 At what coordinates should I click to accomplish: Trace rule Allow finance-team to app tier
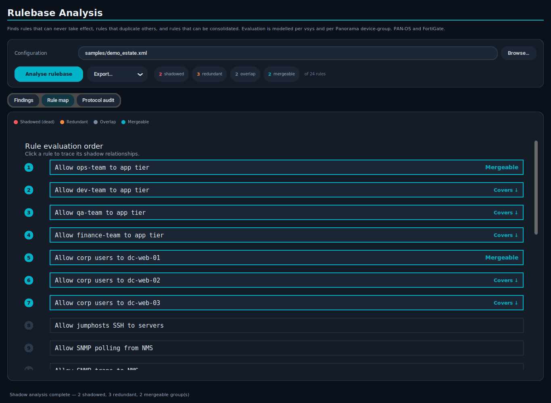coord(286,235)
